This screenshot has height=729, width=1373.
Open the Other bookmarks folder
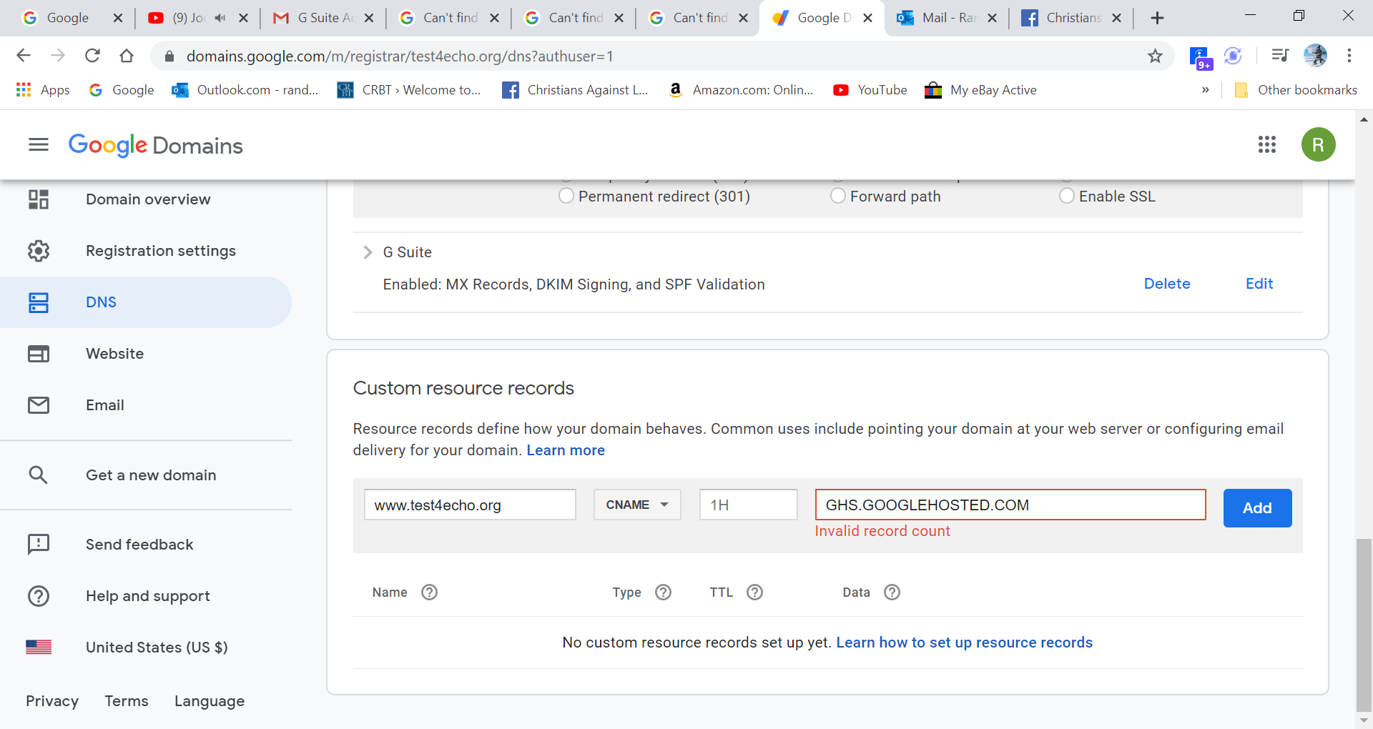click(x=1296, y=90)
